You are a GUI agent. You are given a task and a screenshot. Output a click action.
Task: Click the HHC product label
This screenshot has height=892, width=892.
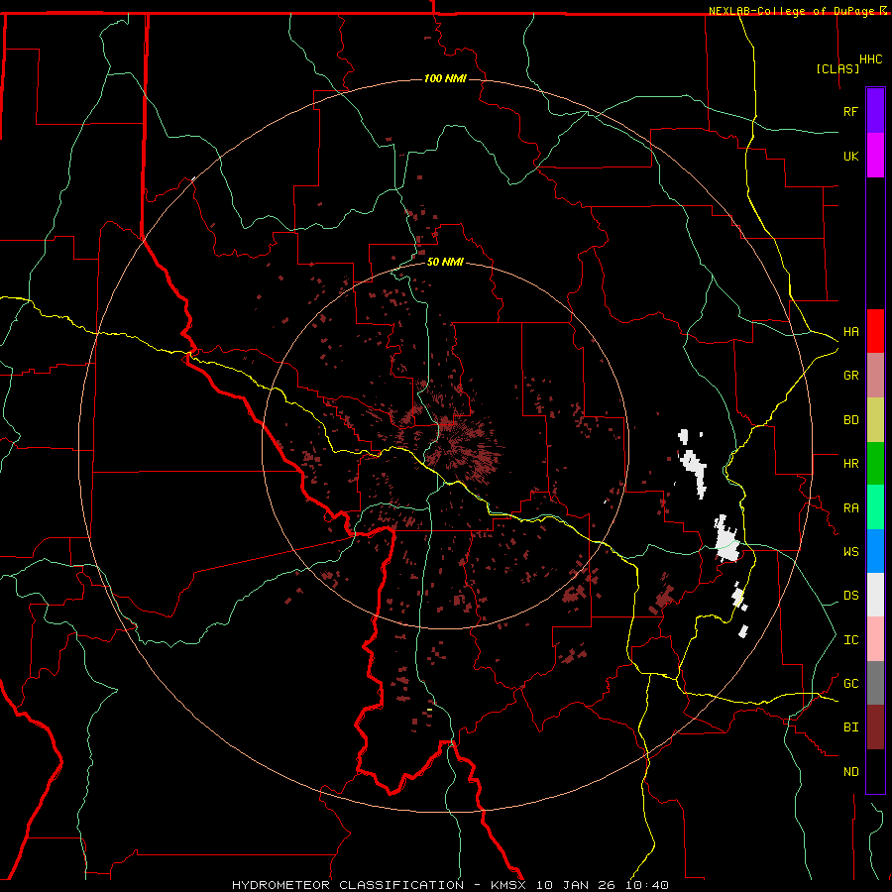870,59
